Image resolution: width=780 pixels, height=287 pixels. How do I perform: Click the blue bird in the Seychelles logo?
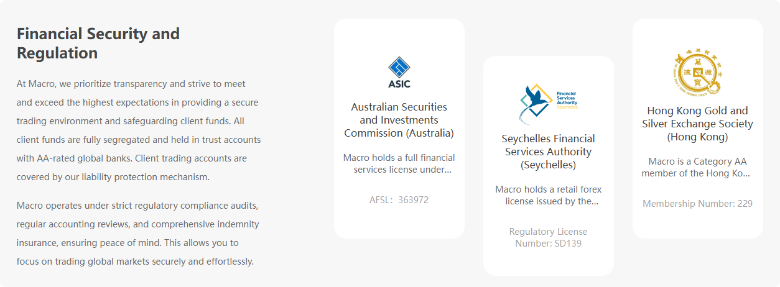pyautogui.click(x=534, y=96)
